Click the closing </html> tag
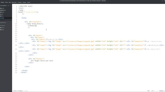Viewport: 165px width, 92px height. (x=24, y=73)
